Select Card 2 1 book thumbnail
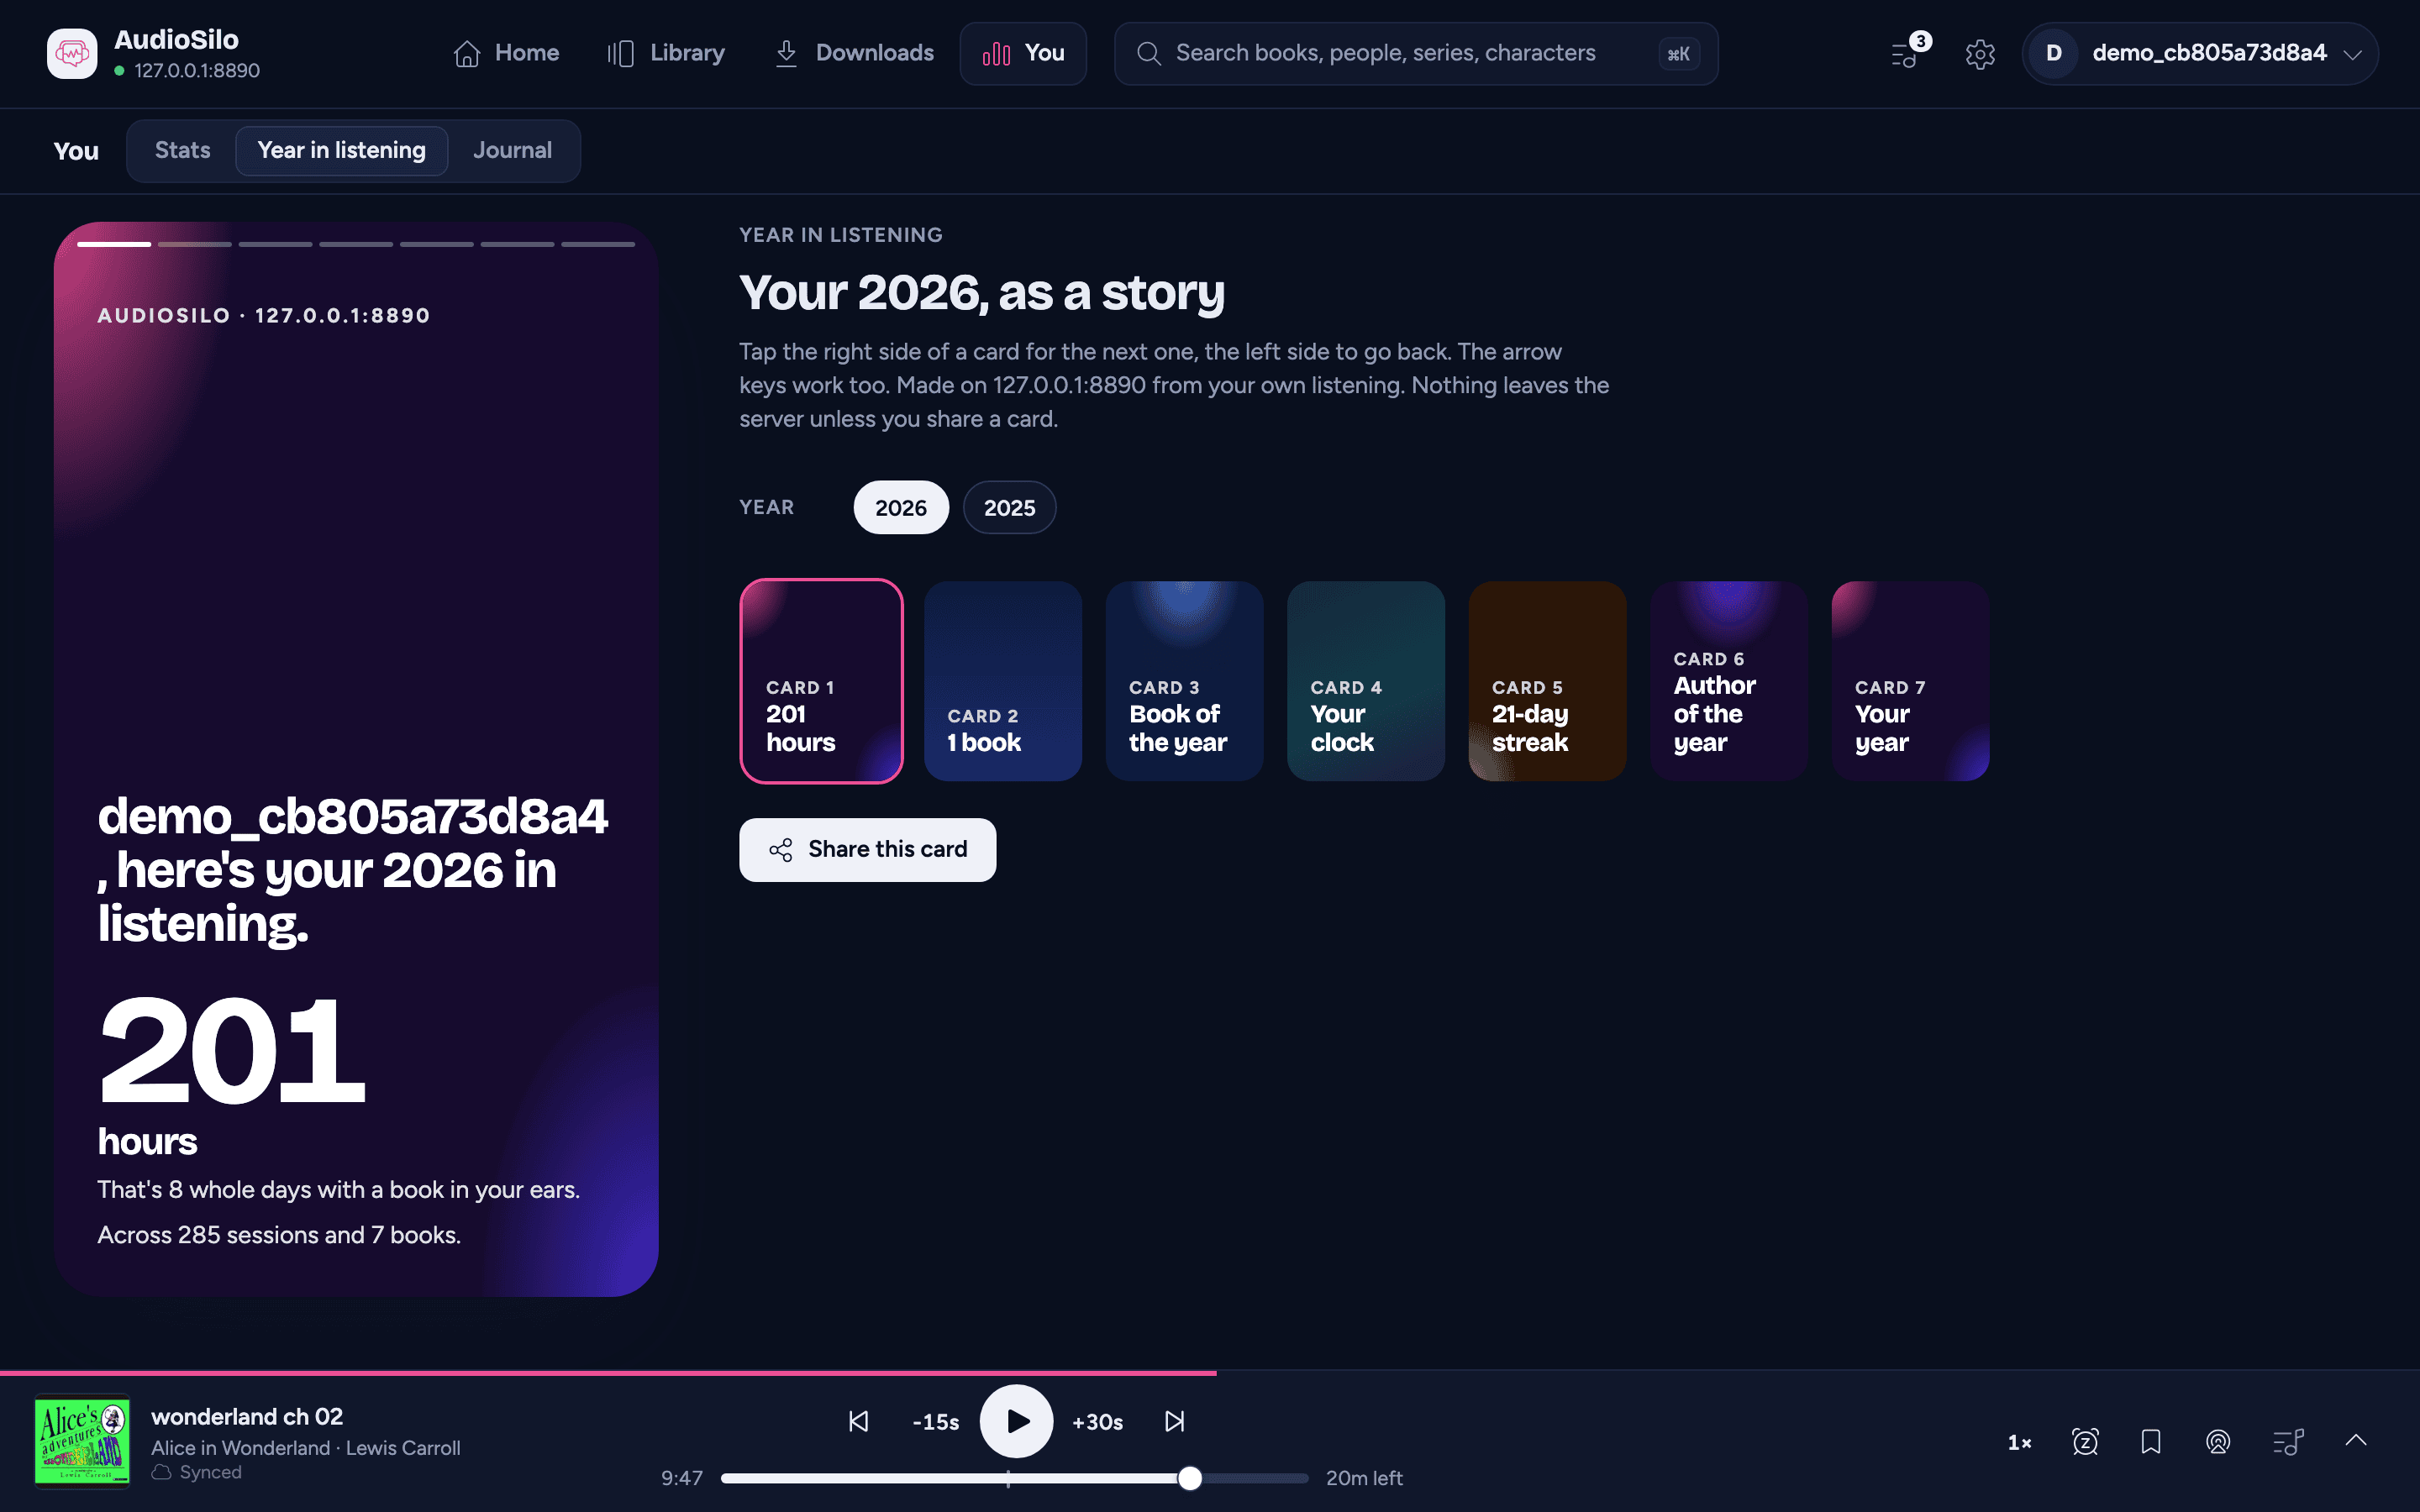 point(1002,681)
